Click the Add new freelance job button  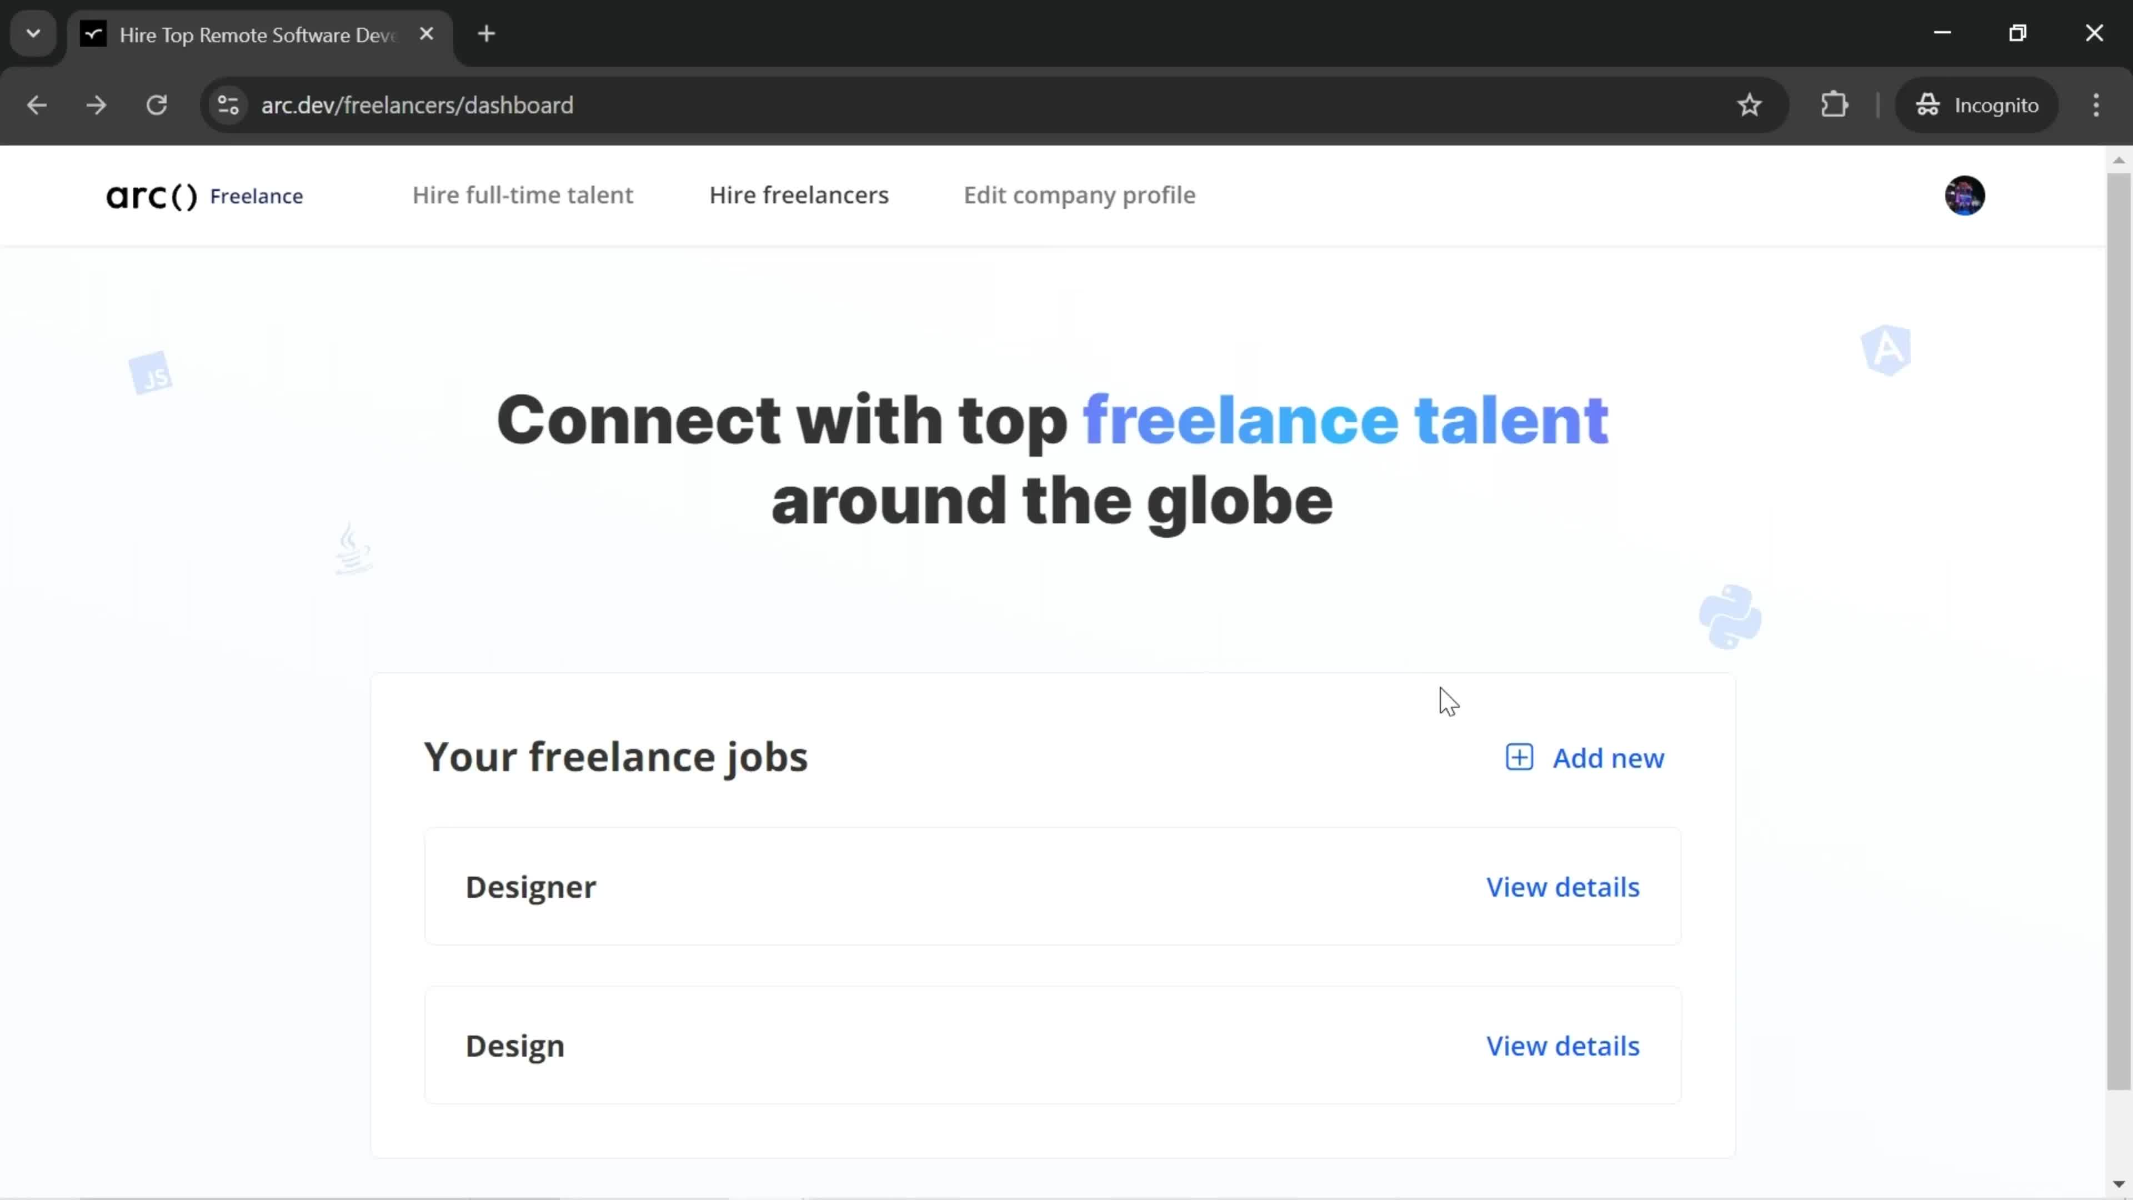[x=1585, y=758]
